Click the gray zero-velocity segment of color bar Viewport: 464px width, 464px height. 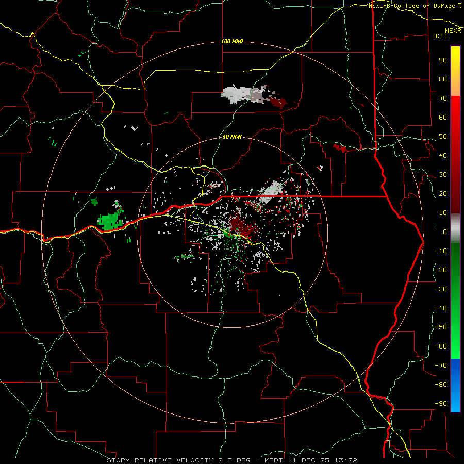pos(455,228)
